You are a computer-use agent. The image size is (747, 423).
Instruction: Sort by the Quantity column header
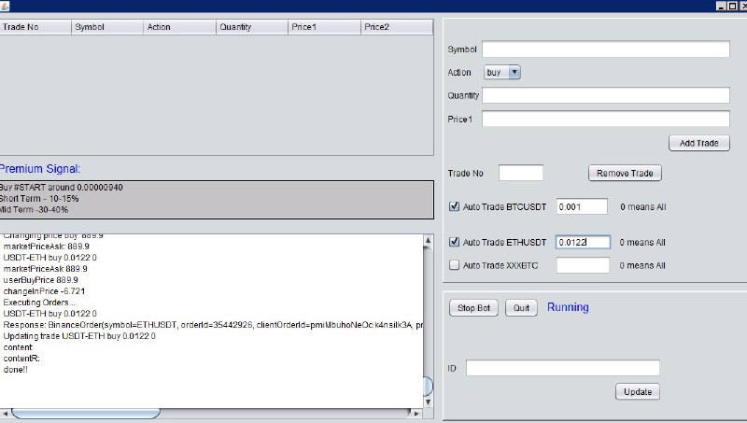(252, 27)
